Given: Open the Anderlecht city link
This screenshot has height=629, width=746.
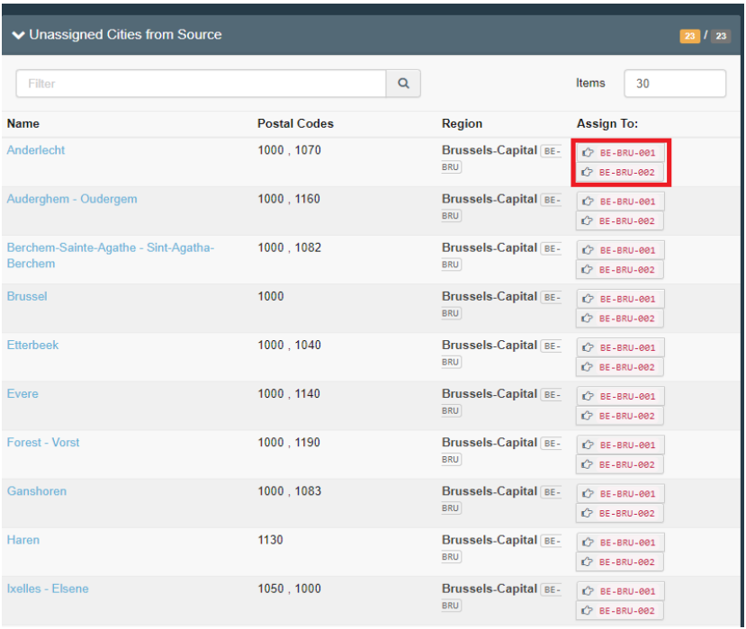Looking at the screenshot, I should (36, 150).
